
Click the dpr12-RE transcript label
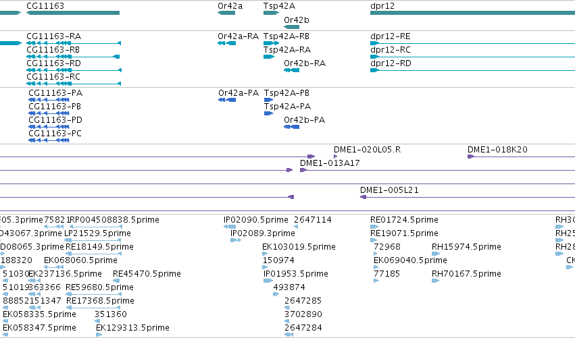click(391, 36)
